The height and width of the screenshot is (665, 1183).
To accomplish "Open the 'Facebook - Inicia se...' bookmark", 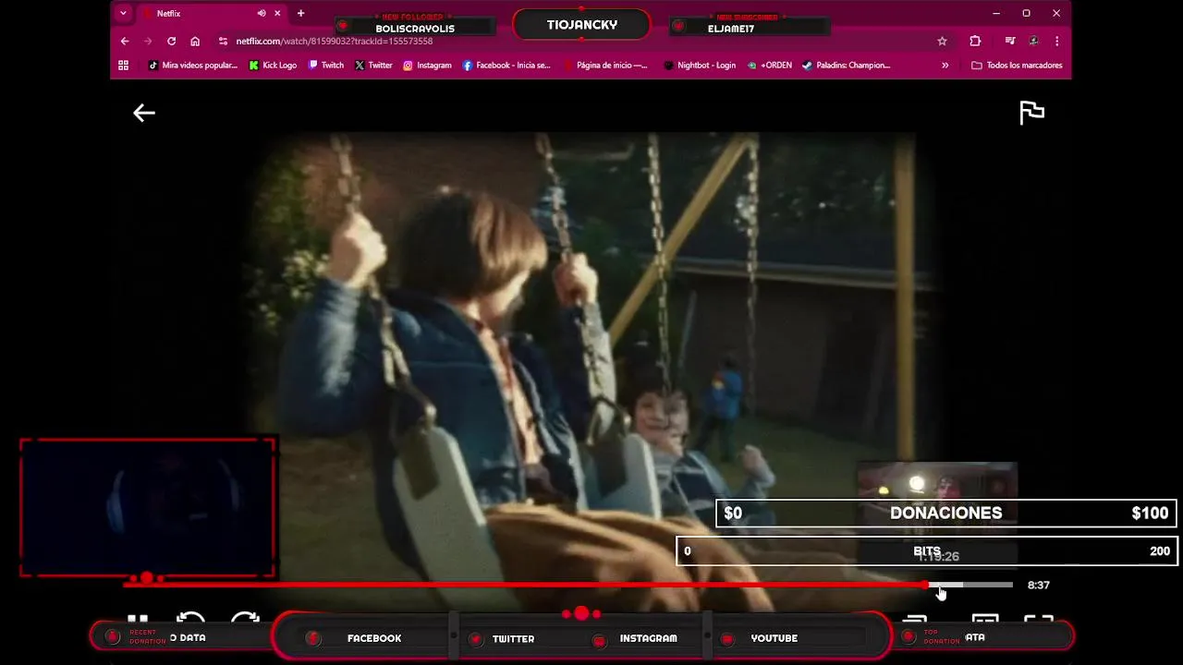I will tap(506, 66).
